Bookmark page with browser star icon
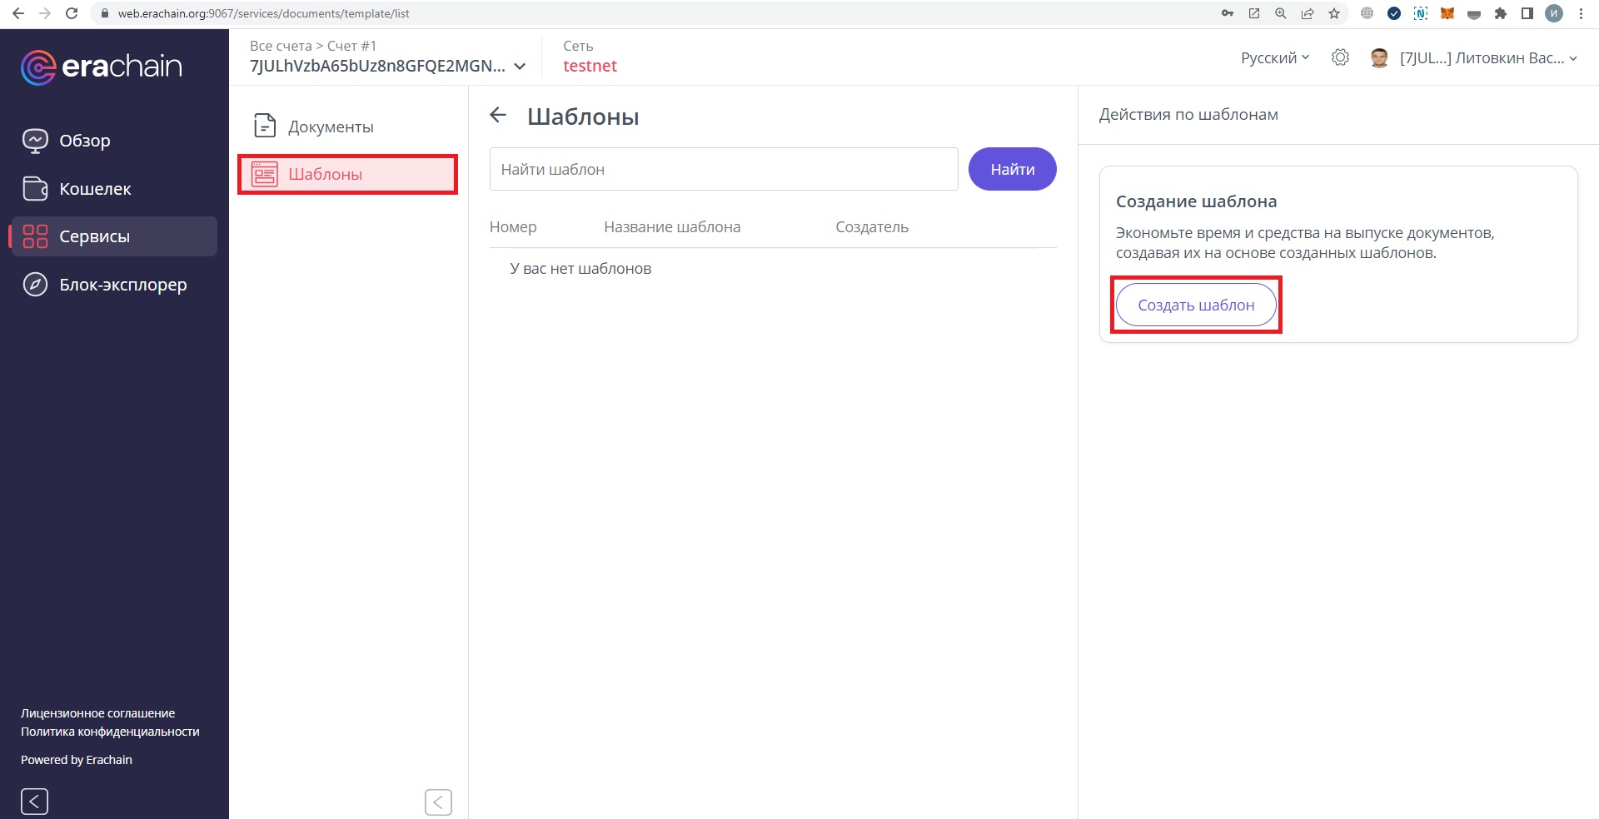The width and height of the screenshot is (1599, 819). (1334, 13)
